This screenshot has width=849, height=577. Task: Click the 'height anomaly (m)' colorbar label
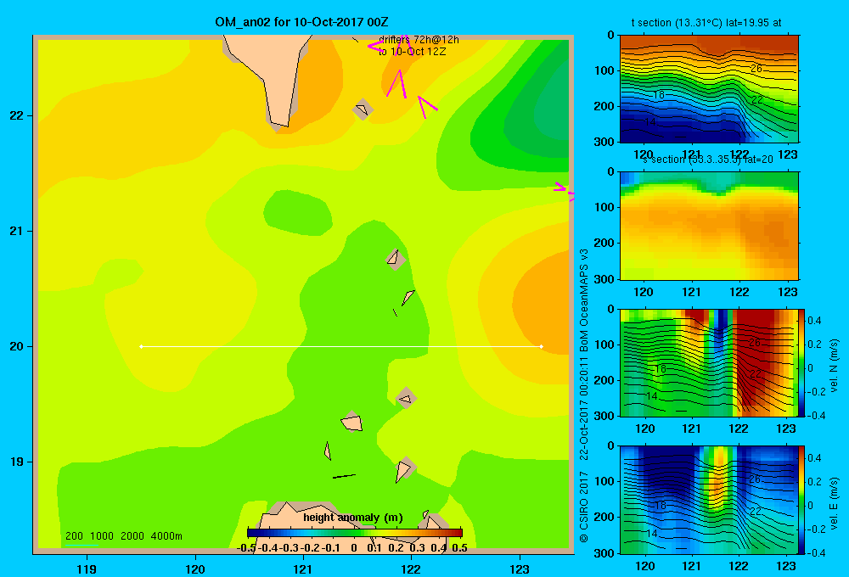[x=353, y=518]
